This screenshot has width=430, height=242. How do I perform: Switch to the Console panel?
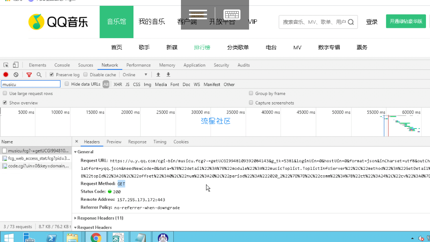[62, 65]
